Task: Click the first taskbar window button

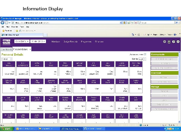Action: pos(26,129)
